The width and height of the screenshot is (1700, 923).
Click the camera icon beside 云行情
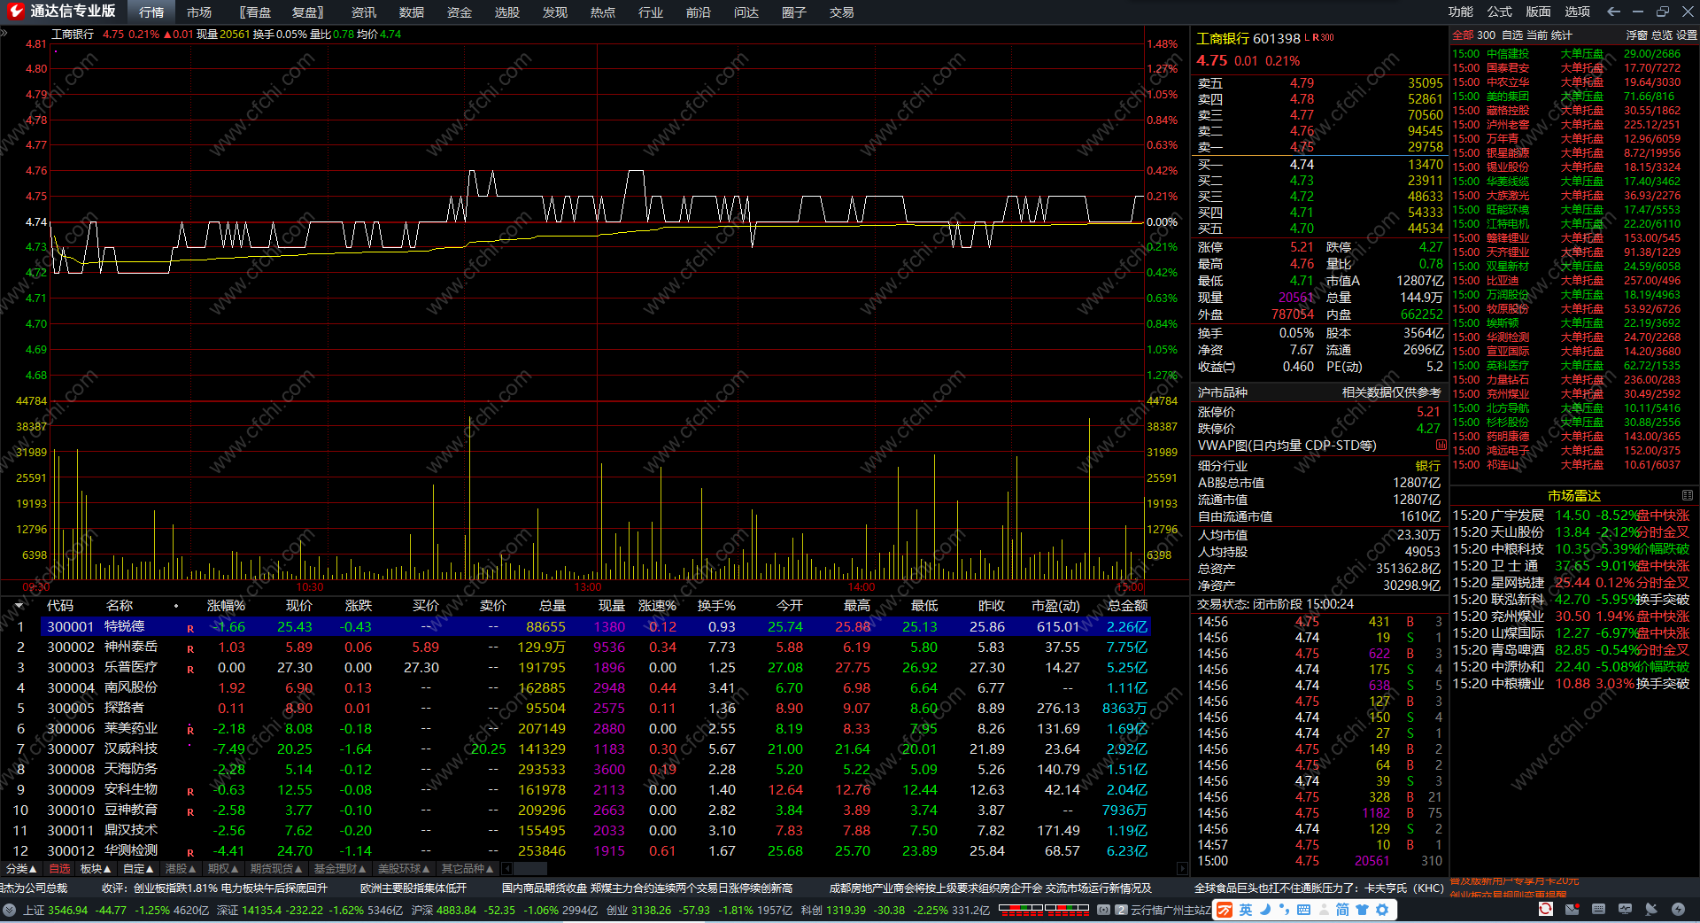[1103, 910]
